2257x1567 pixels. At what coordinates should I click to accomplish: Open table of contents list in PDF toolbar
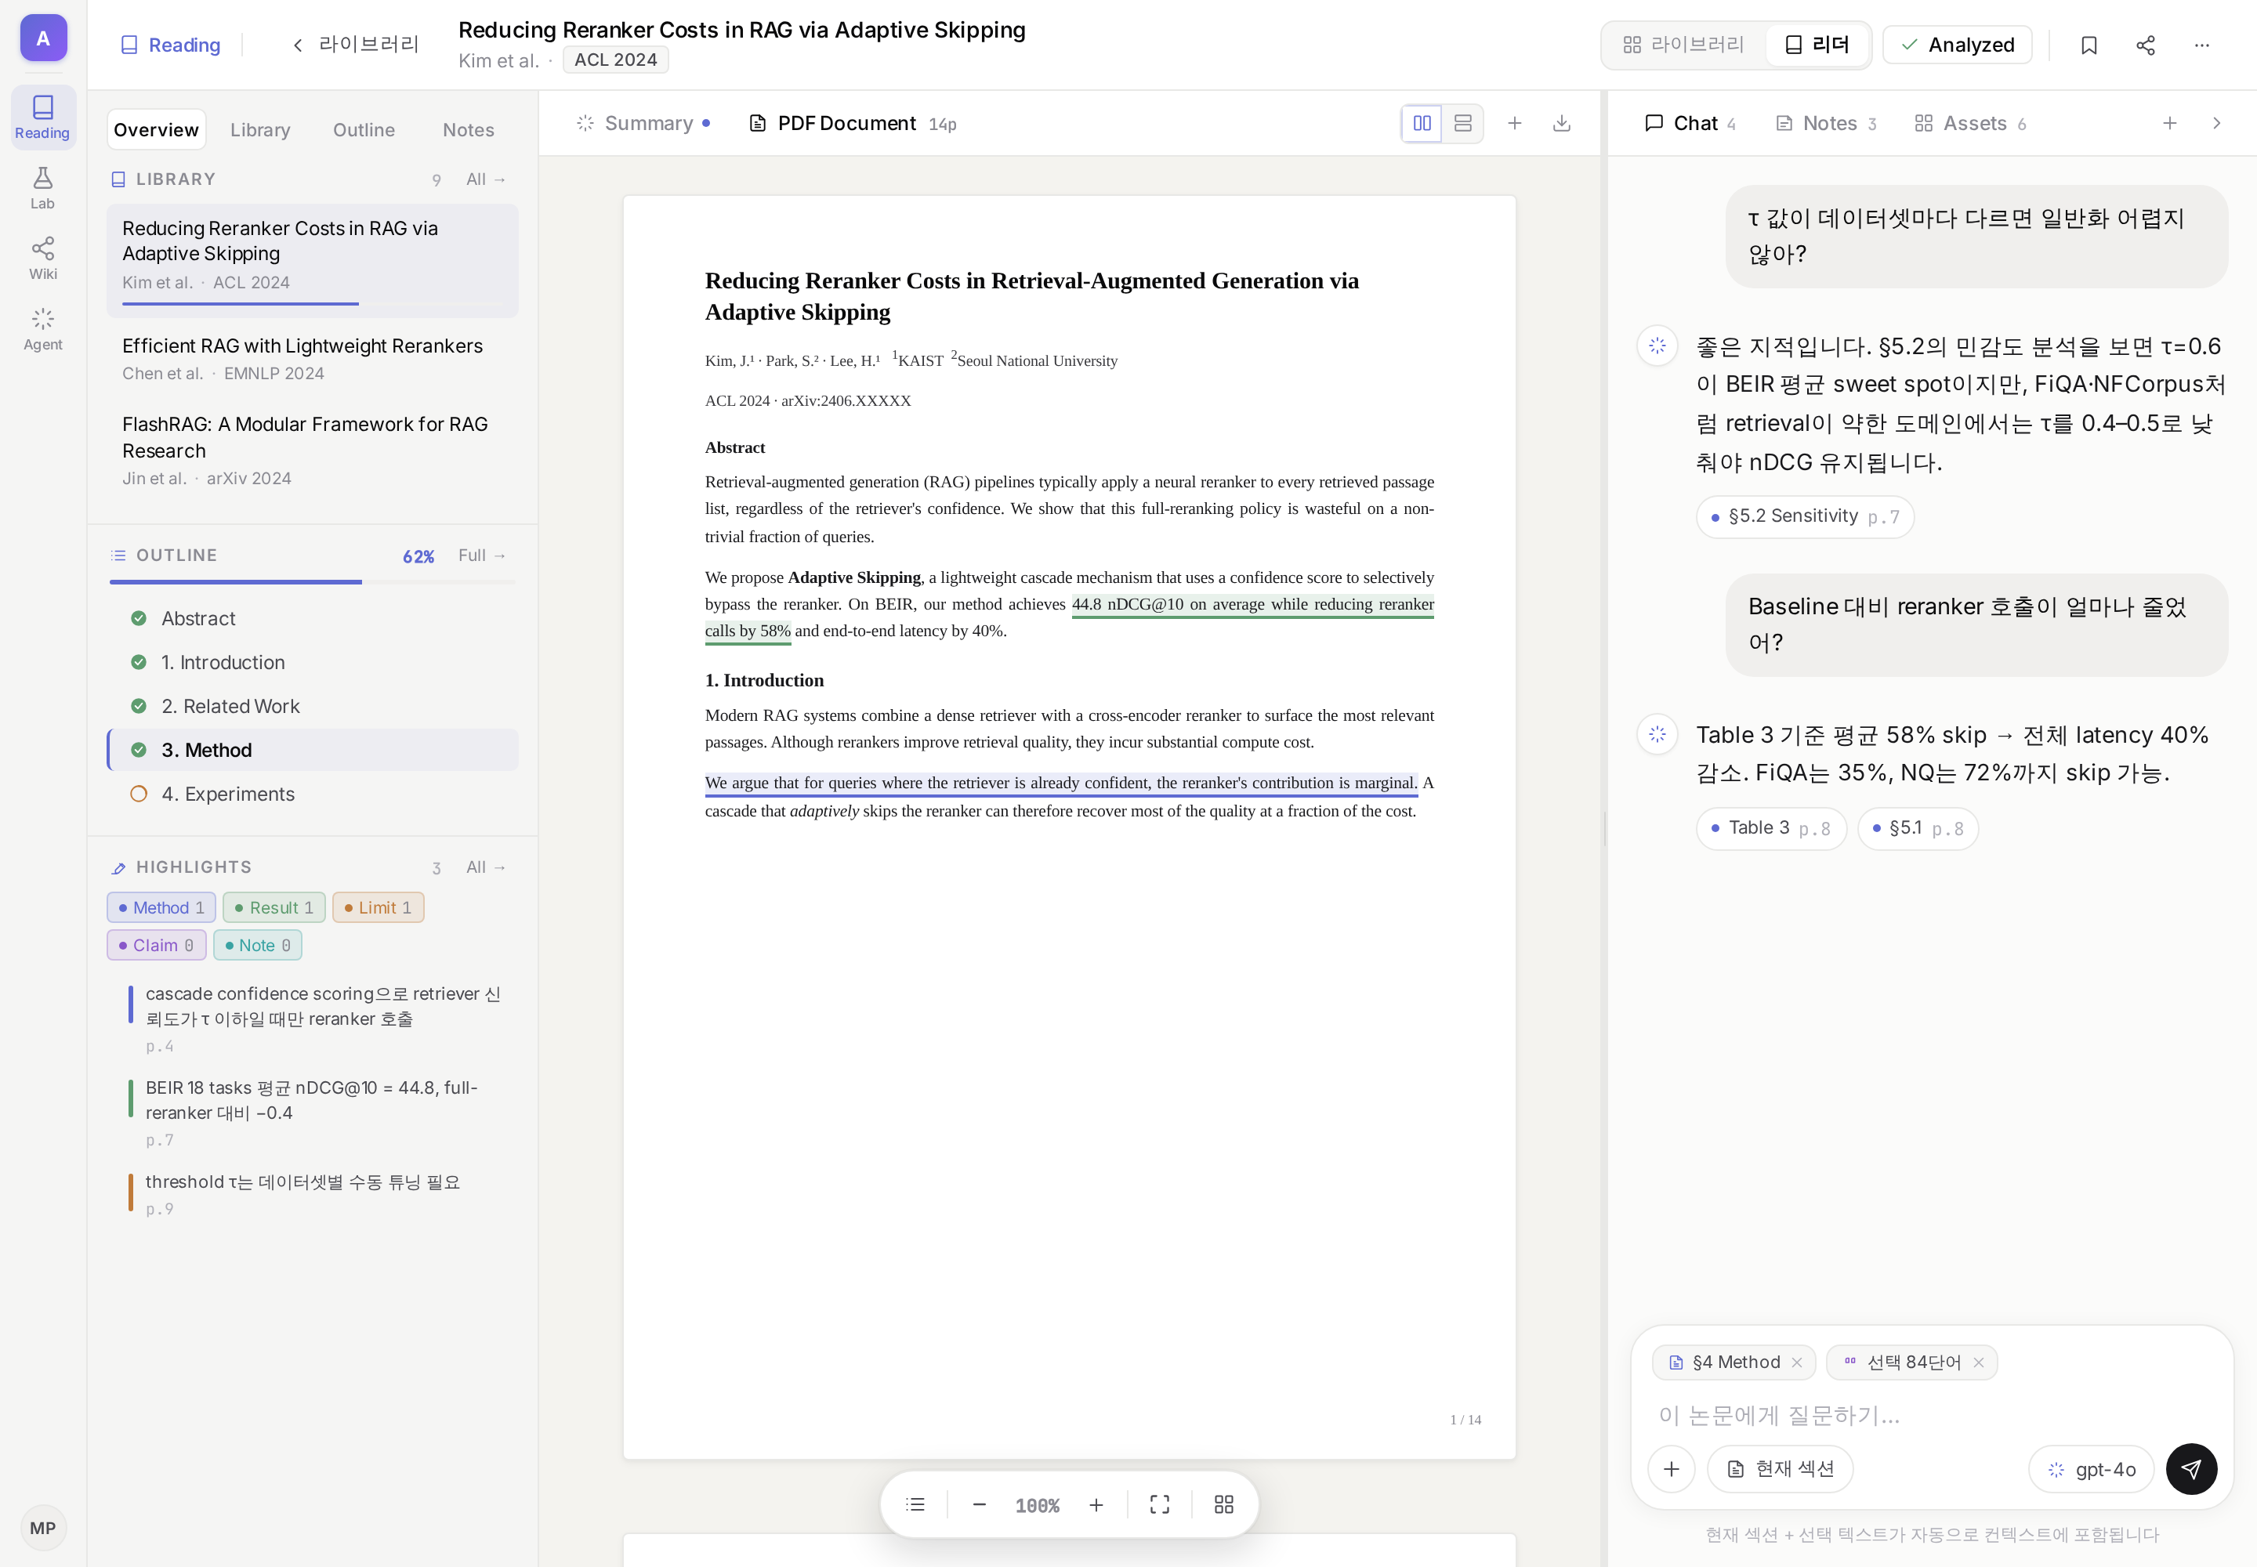coord(915,1505)
